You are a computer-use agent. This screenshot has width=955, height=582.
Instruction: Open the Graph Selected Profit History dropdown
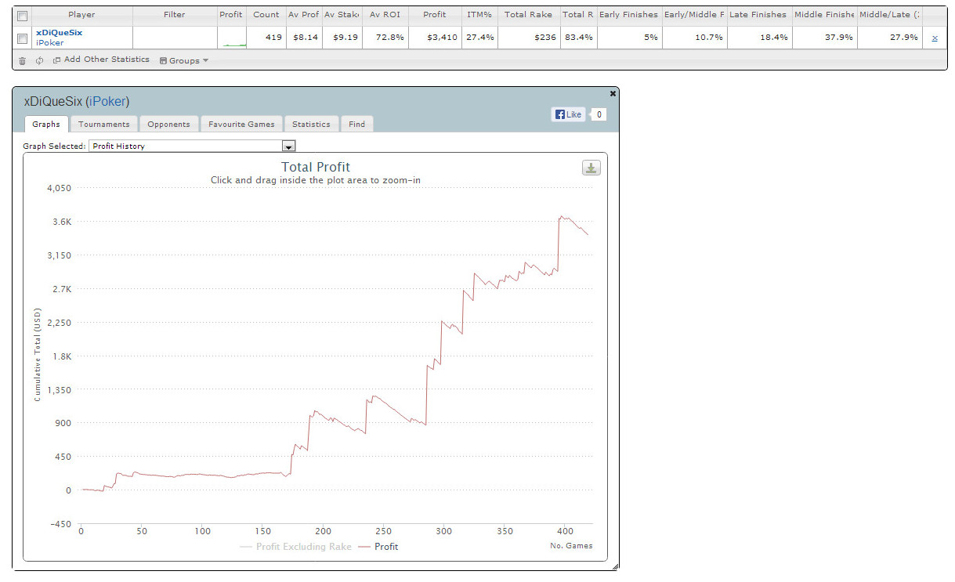192,146
